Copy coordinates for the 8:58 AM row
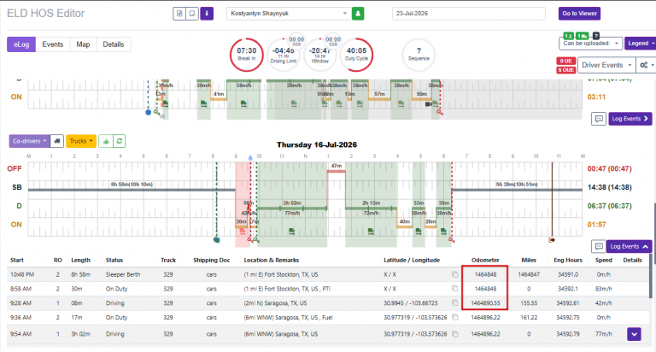Image resolution: width=656 pixels, height=352 pixels. point(454,289)
